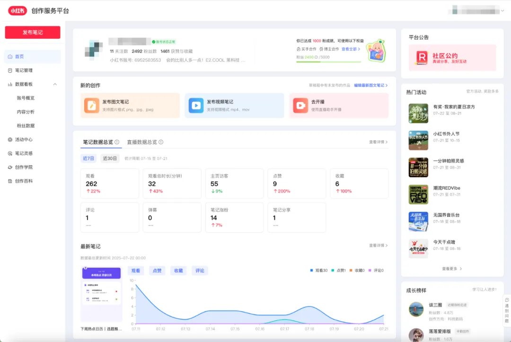Select 发布视频笔记 to publish a video note

[x=234, y=105]
